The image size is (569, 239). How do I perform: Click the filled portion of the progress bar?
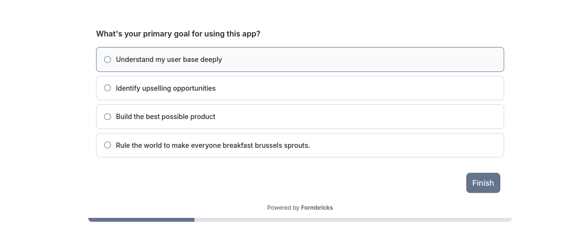(142, 220)
